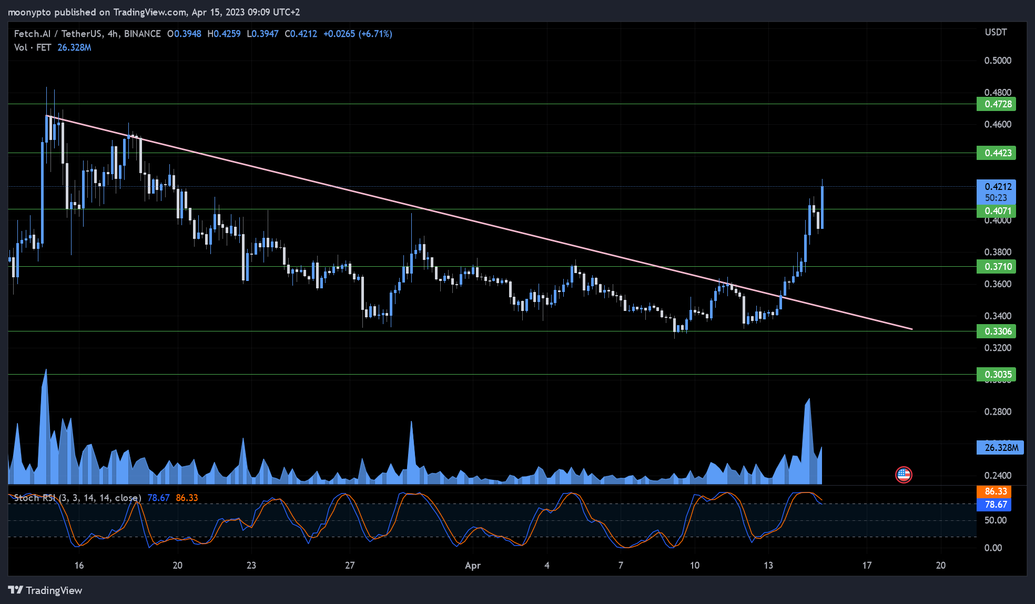
Task: Click the Stoch RSI indicator legend title
Action: [x=77, y=498]
